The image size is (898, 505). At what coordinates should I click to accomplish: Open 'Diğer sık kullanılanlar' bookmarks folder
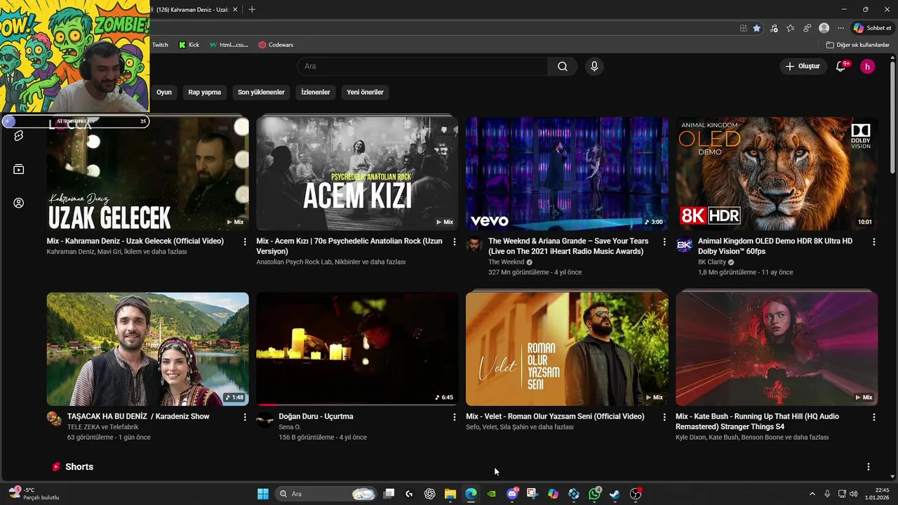[858, 45]
